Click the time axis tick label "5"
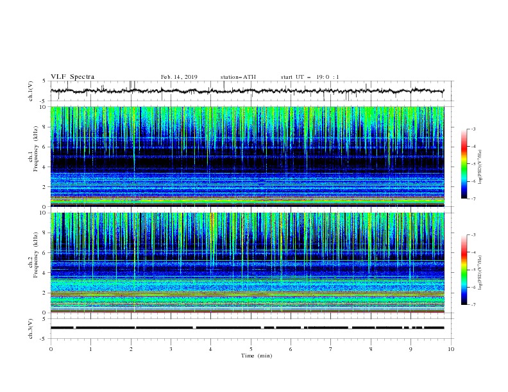 (x=251, y=349)
